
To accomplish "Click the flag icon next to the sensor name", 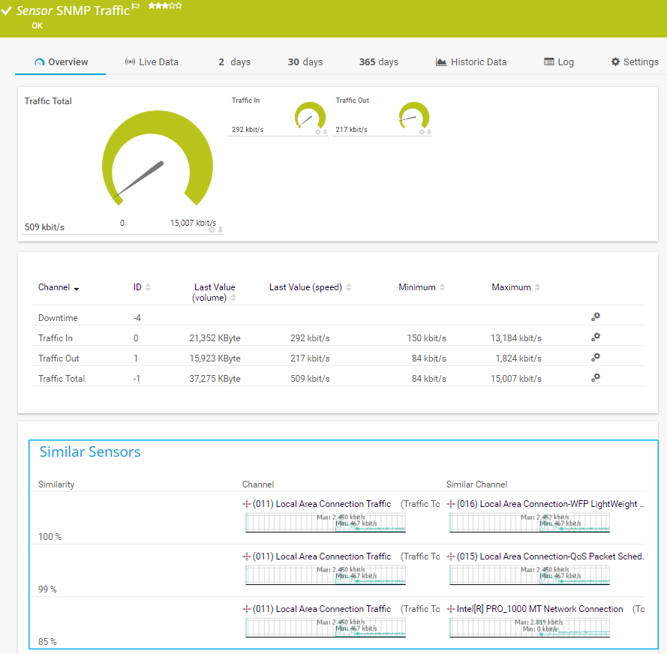I will click(x=136, y=7).
